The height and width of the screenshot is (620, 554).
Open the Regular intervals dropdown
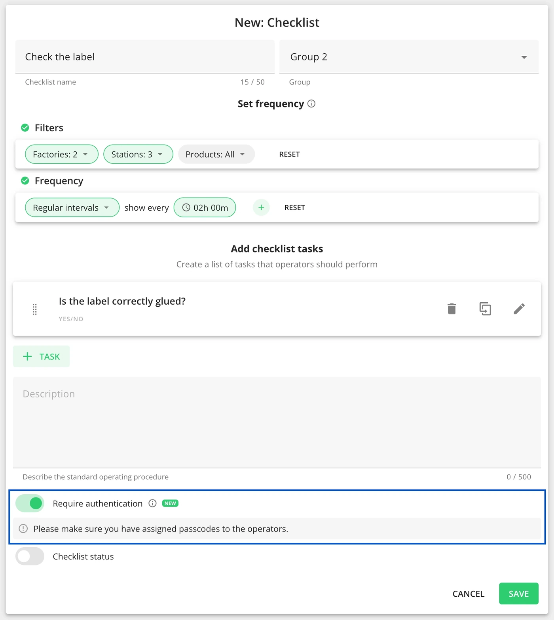tap(72, 207)
